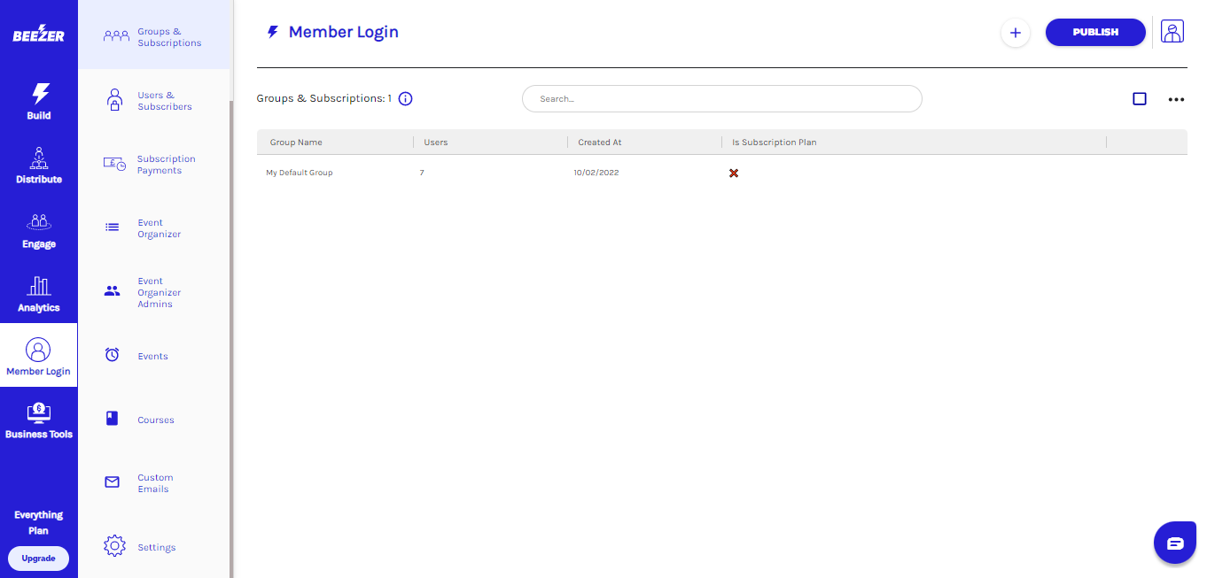1207x578 pixels.
Task: Click the Beezer logo in the sidebar
Action: pyautogui.click(x=38, y=34)
